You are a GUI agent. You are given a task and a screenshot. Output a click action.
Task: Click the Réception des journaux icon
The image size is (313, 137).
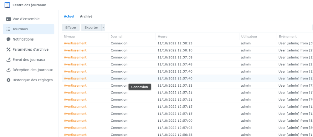coord(8,70)
